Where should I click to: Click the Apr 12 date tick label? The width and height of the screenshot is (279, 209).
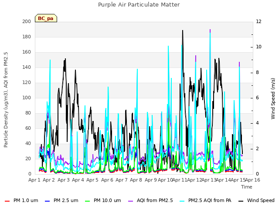click(194, 180)
